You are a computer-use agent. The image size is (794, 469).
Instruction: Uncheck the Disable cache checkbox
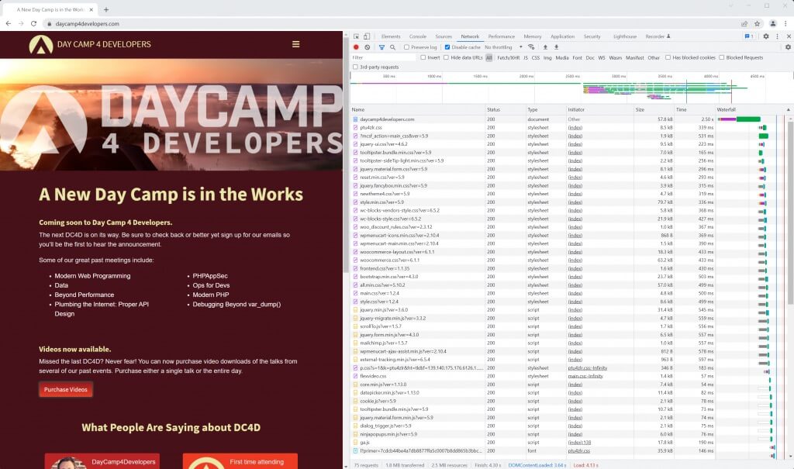coord(447,47)
